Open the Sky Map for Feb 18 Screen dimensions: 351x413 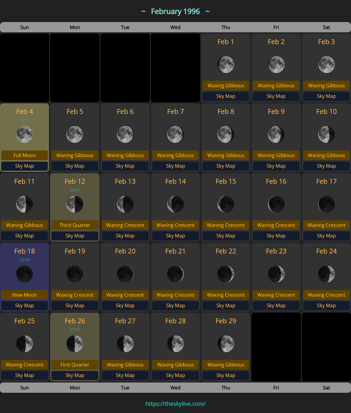tap(25, 305)
